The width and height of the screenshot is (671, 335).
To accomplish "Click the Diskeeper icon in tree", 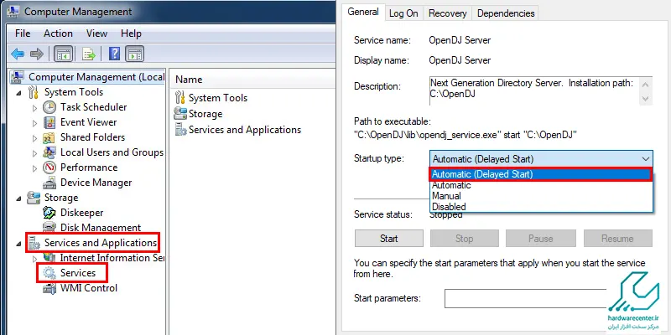I will (49, 213).
